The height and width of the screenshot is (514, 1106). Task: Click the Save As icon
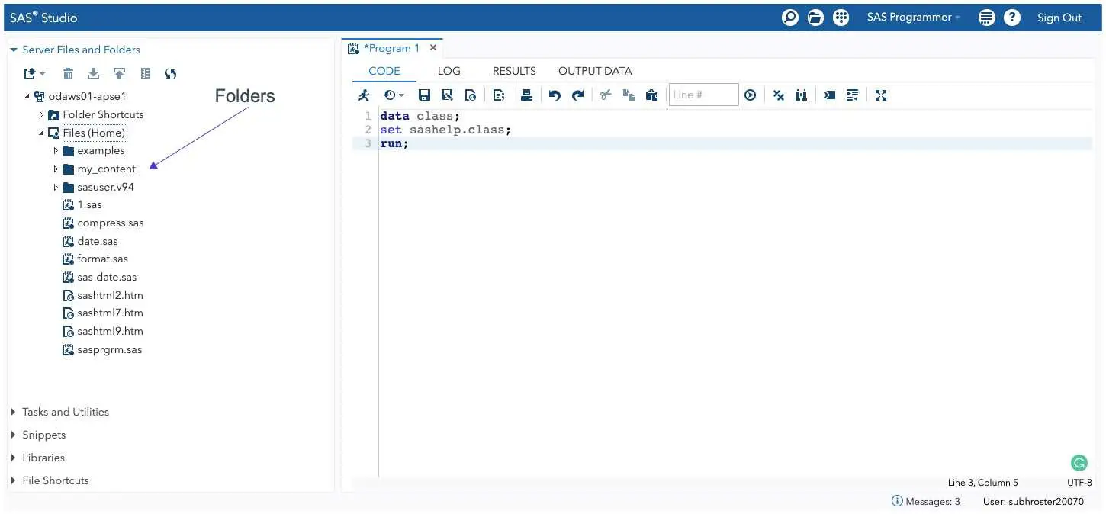[x=448, y=95]
